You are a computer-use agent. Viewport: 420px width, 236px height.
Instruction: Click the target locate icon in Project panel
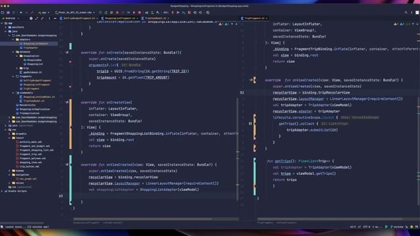tap(31, 18)
